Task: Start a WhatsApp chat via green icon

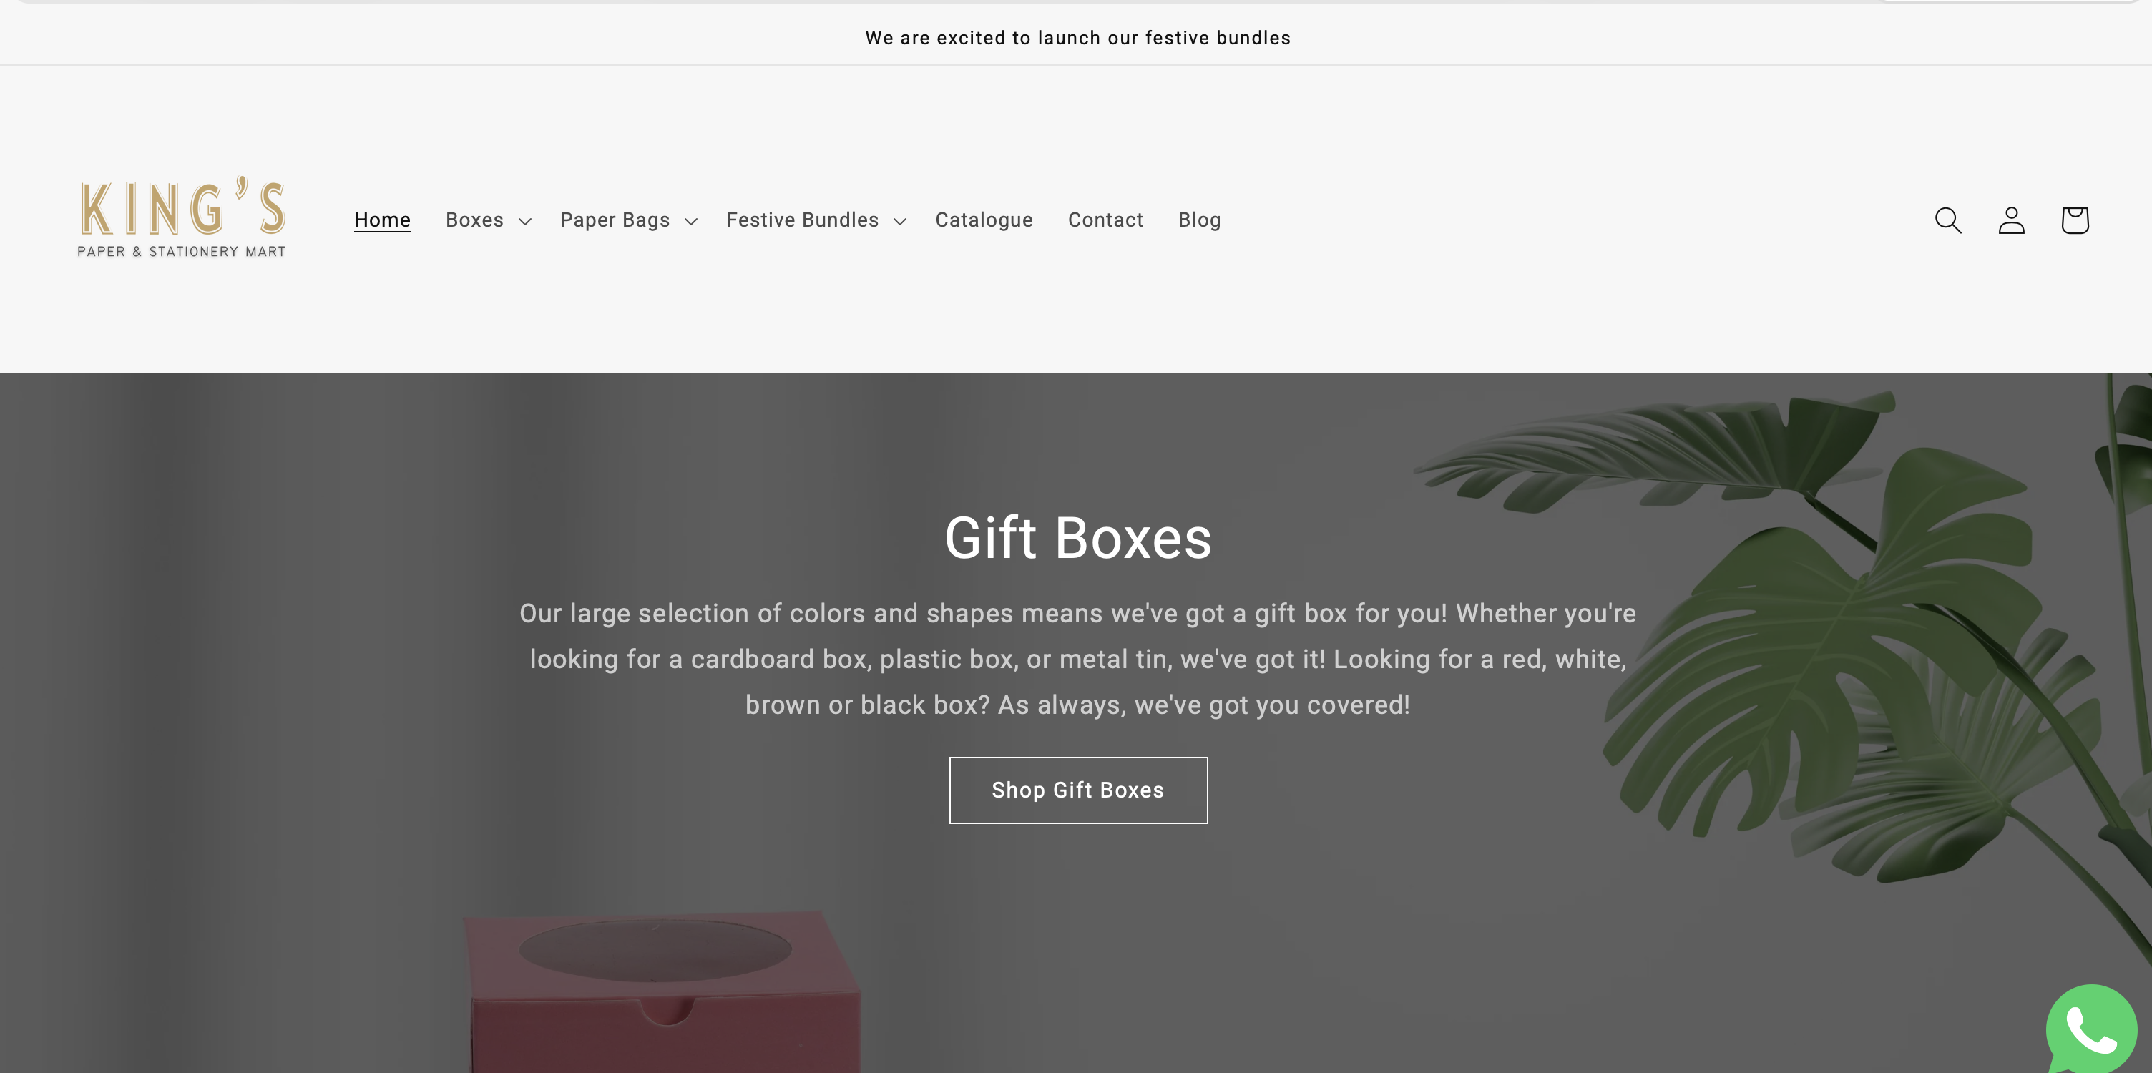Action: click(x=2092, y=1029)
